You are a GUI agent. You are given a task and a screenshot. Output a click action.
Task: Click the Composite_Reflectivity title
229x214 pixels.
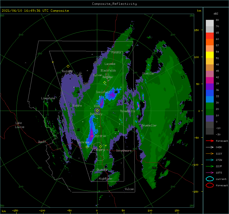[114, 4]
